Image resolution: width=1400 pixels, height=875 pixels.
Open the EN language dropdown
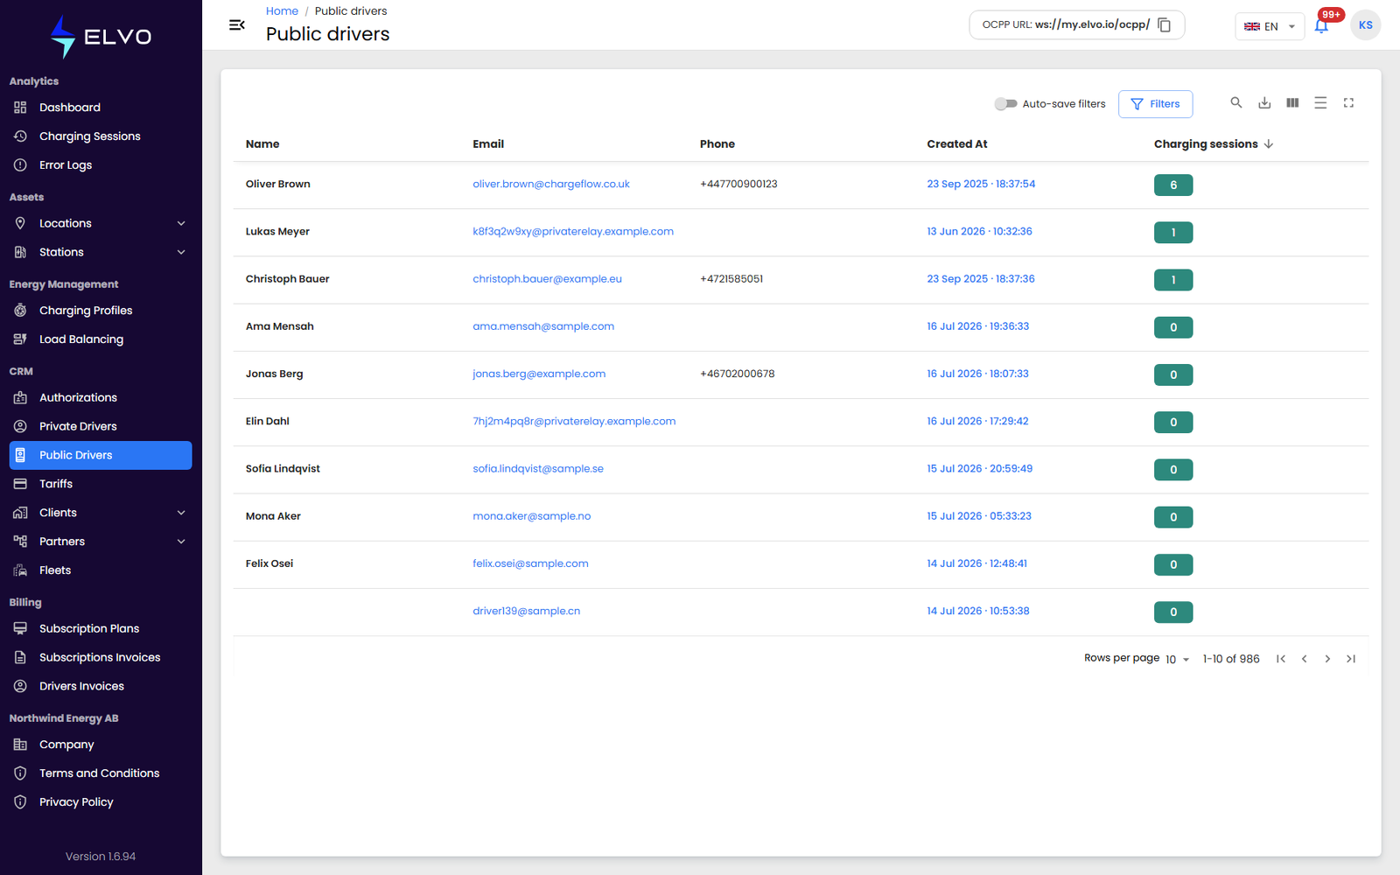tap(1270, 26)
